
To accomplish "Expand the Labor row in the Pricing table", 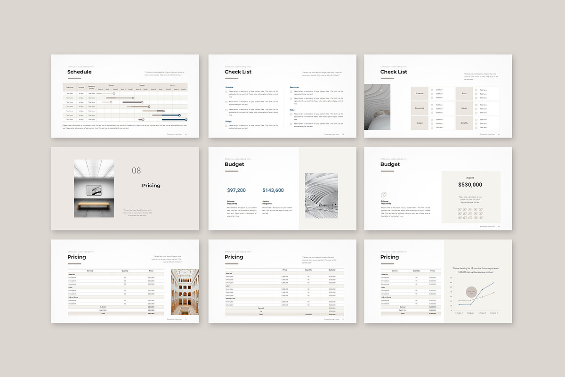I will coord(70,287).
